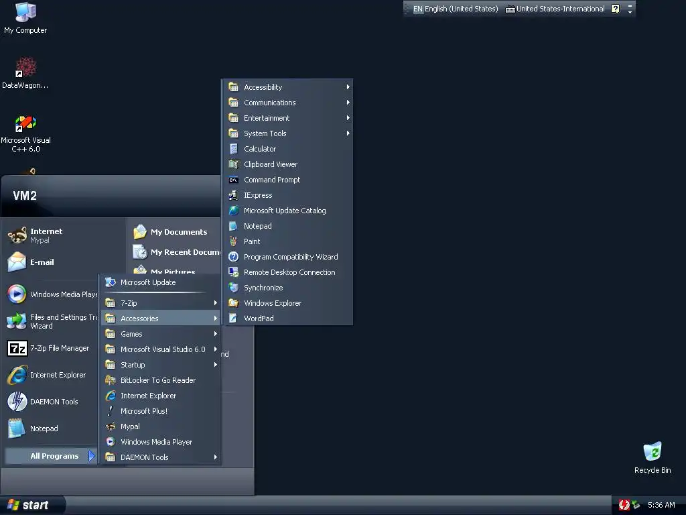Expand Accessibility submenu

(x=287, y=87)
